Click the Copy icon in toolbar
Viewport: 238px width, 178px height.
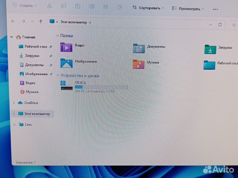(x=63, y=6)
